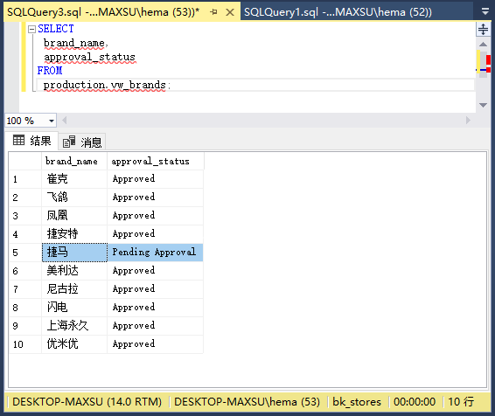Open the active files dropdown arrow
495x416 pixels.
(485, 12)
